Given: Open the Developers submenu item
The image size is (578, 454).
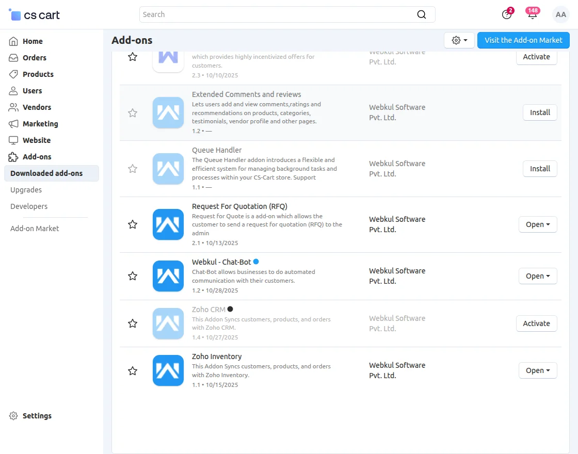Looking at the screenshot, I should (x=29, y=206).
